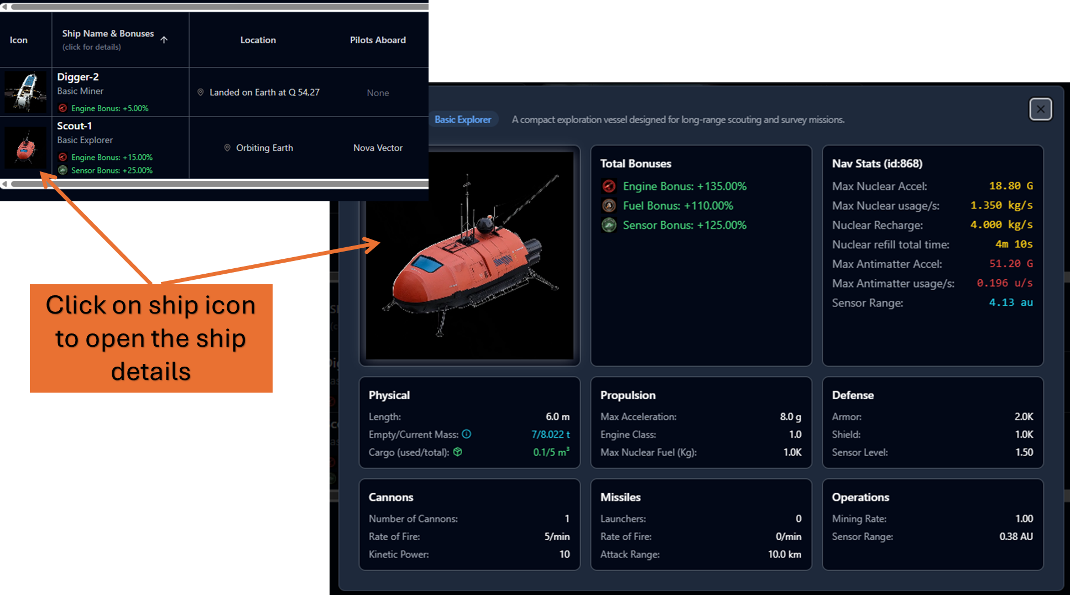Click the large red ship preview image
The width and height of the screenshot is (1070, 595).
469,255
